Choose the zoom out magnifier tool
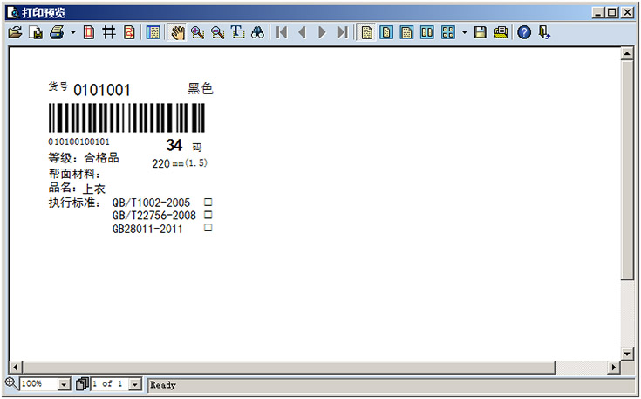641x399 pixels. 217,32
